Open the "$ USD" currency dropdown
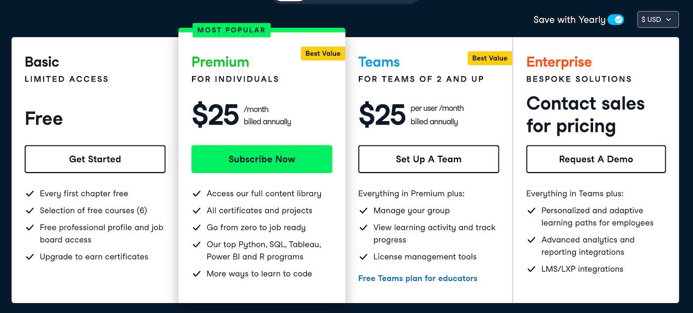The width and height of the screenshot is (693, 313). [657, 19]
